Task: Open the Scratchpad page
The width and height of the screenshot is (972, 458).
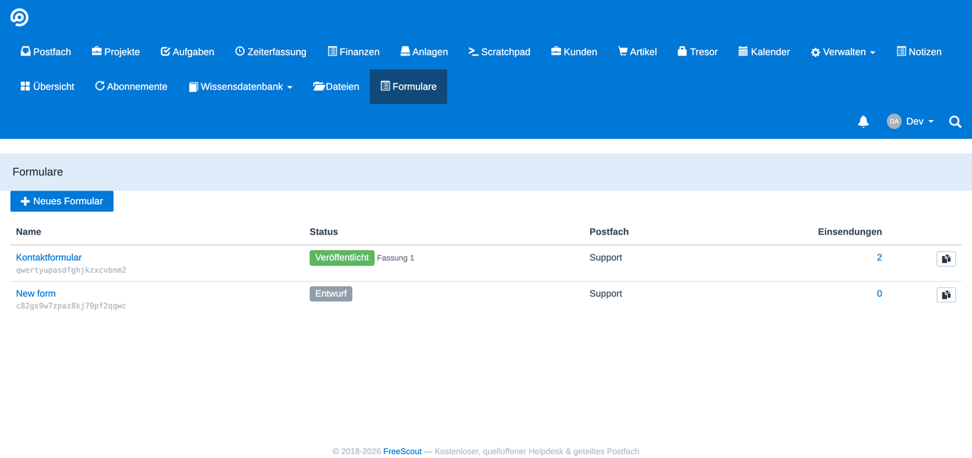Action: click(500, 52)
